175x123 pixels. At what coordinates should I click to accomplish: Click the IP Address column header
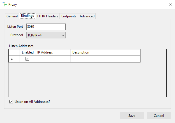(53, 52)
